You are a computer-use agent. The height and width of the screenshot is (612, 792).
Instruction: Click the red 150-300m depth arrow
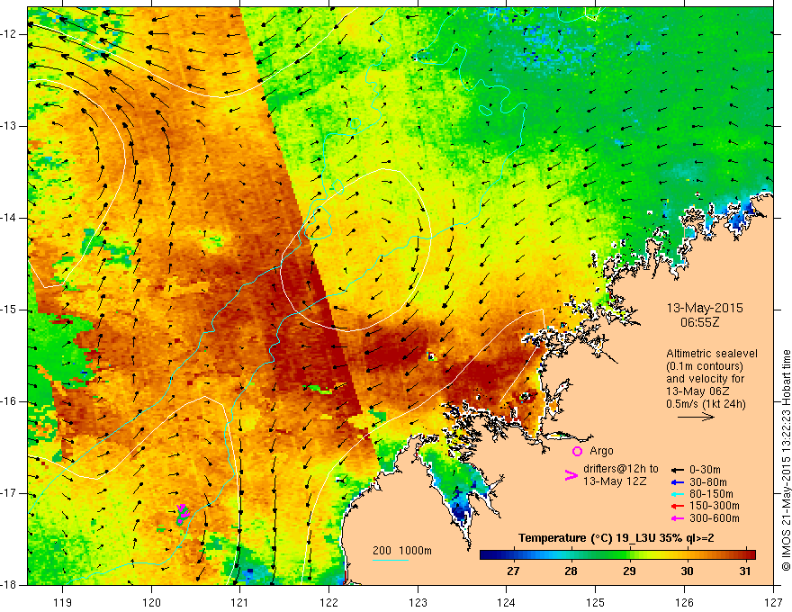point(678,507)
